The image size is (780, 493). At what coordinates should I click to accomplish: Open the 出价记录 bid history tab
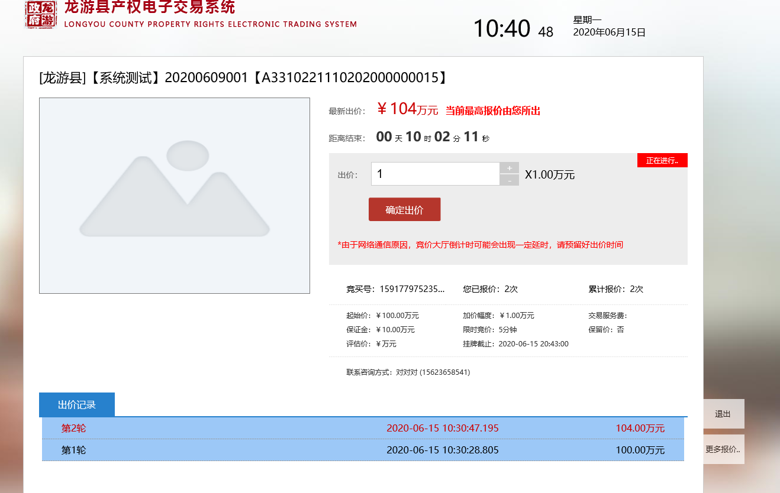coord(77,405)
